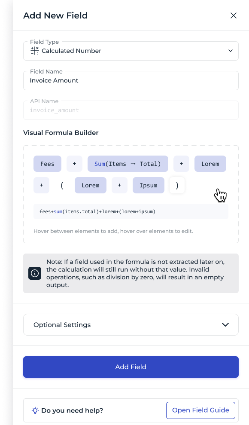This screenshot has height=425, width=249.
Task: Click the invoice_amount API Name field
Action: click(x=131, y=110)
